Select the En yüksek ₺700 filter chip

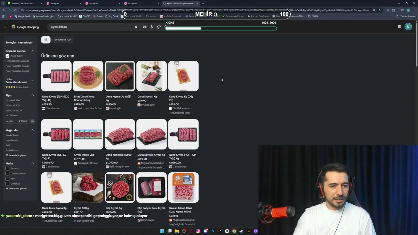[62, 40]
